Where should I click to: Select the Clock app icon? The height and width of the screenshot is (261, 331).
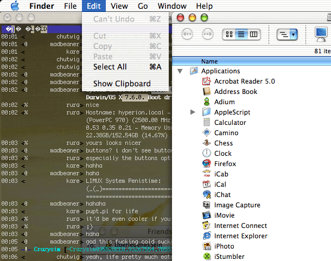pyautogui.click(x=207, y=153)
